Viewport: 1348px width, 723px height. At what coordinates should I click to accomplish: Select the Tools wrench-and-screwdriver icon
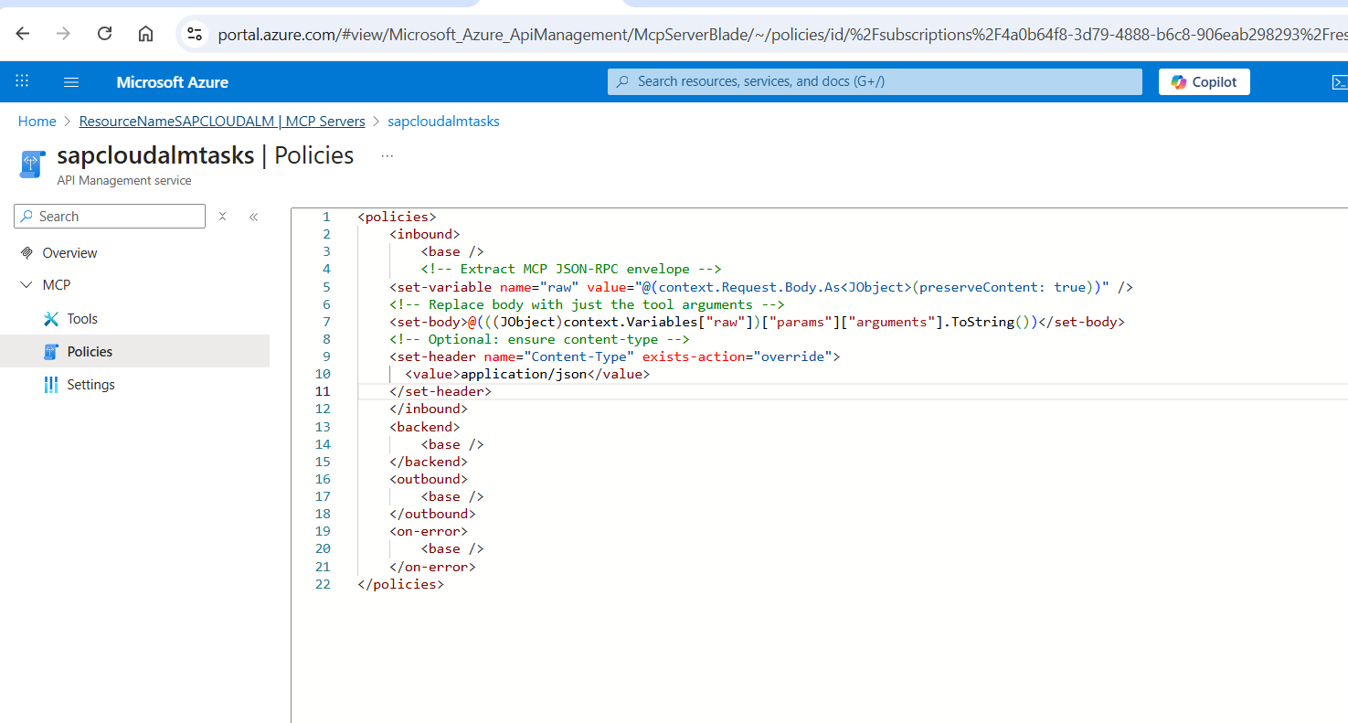pos(51,319)
